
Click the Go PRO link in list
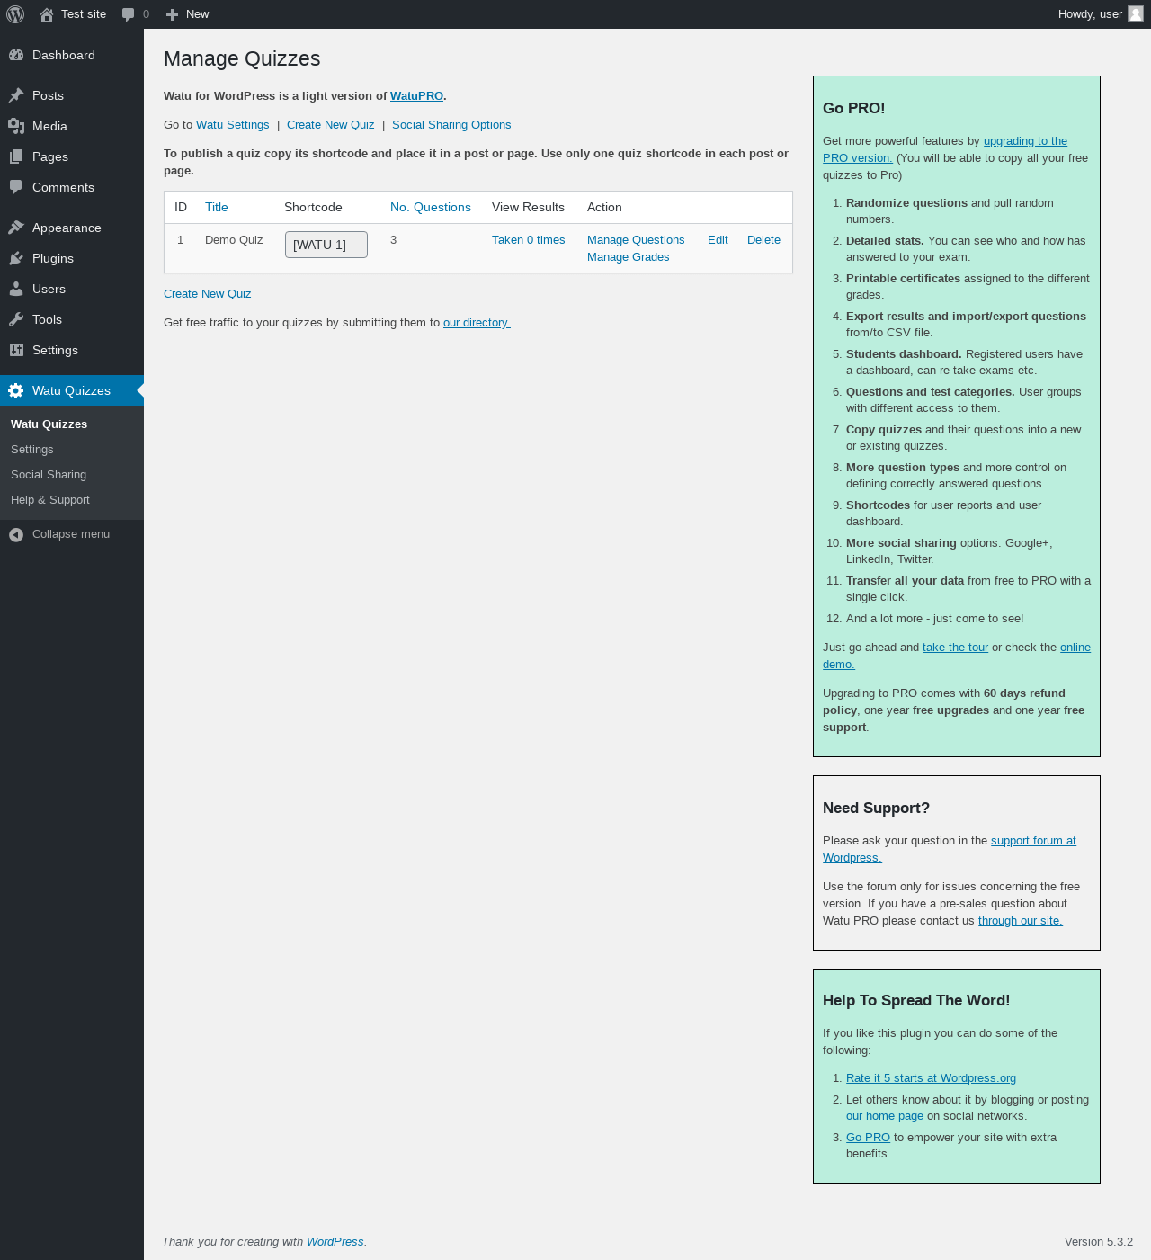tap(868, 1137)
